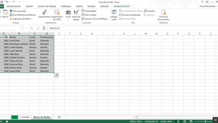Click Executar Caixa de Diálogo
Screen dimensions: 218x123
coord(94,19)
